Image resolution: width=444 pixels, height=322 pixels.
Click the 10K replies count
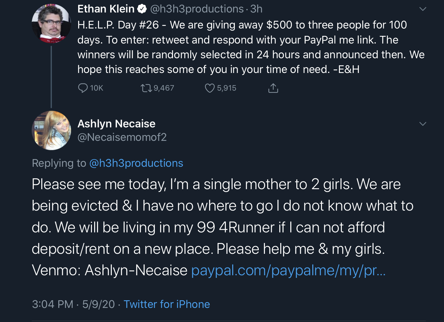[96, 88]
